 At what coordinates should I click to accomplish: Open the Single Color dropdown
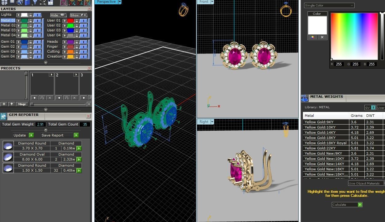[329, 5]
